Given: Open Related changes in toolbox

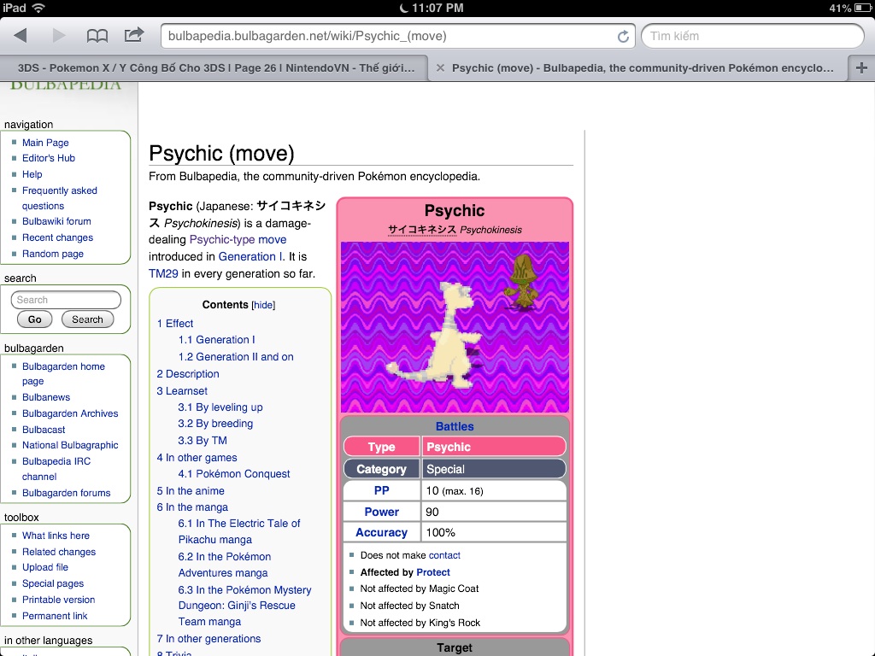Looking at the screenshot, I should (59, 552).
